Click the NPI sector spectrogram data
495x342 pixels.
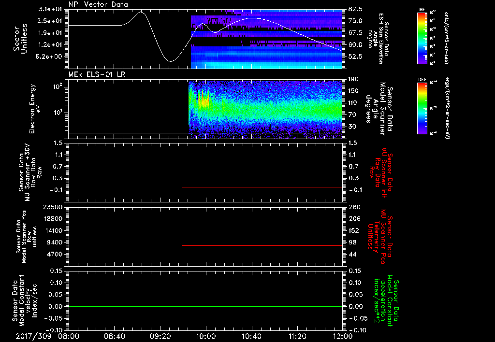point(266,39)
